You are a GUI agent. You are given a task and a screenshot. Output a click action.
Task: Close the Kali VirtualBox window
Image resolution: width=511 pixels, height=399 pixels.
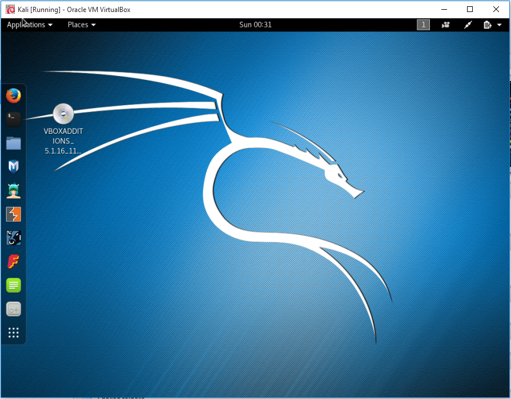496,10
